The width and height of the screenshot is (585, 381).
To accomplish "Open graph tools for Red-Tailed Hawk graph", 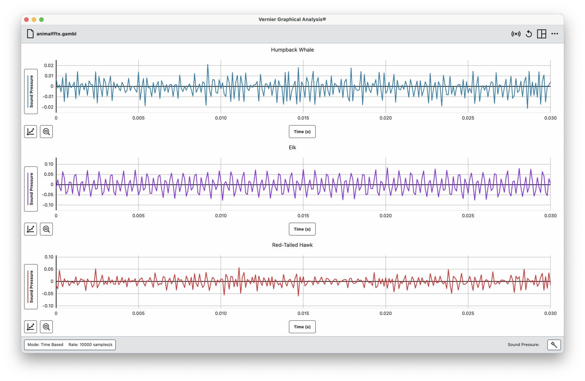I will click(x=31, y=327).
